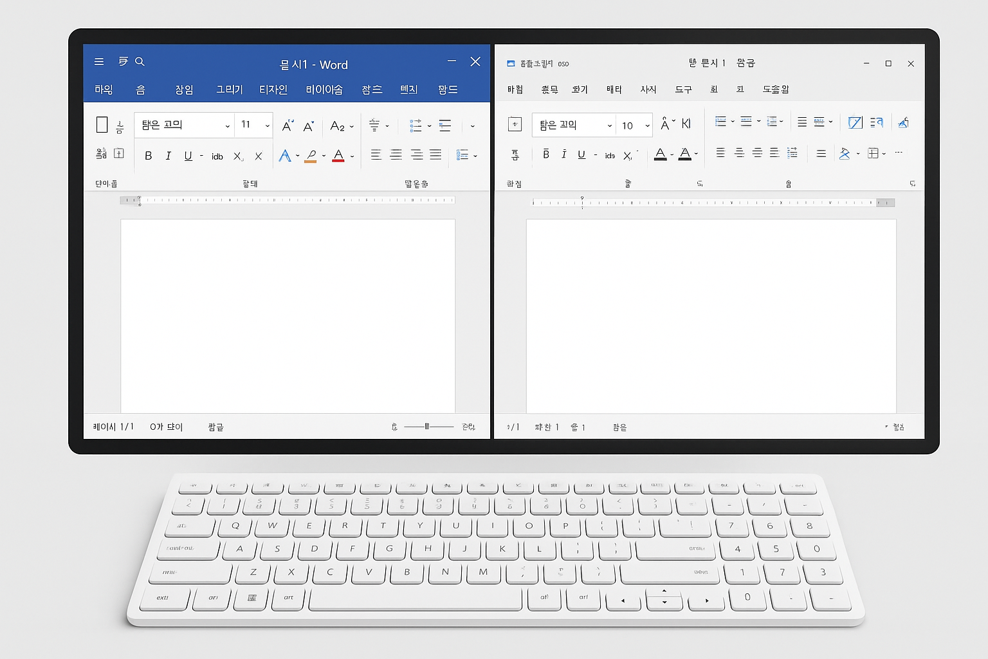Click the blank document page in blue Word window

coord(288,315)
